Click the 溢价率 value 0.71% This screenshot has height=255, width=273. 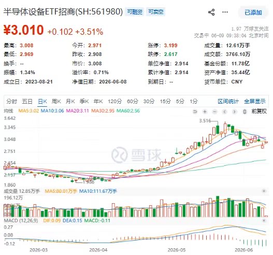pos(101,73)
